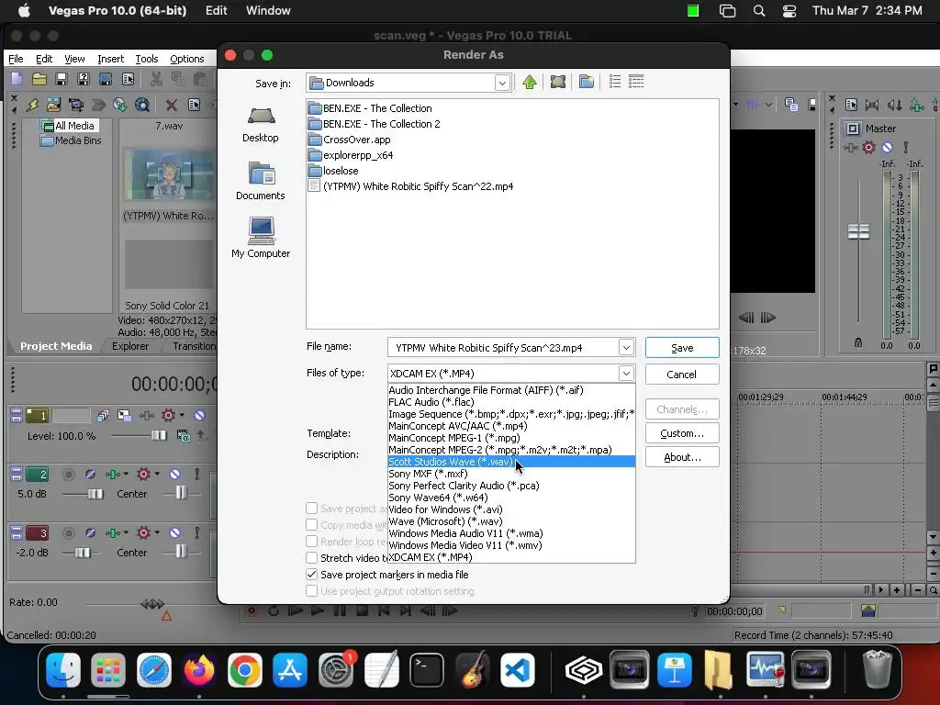The width and height of the screenshot is (940, 705).
Task: Click track 1 FX gear icon
Action: tap(169, 415)
